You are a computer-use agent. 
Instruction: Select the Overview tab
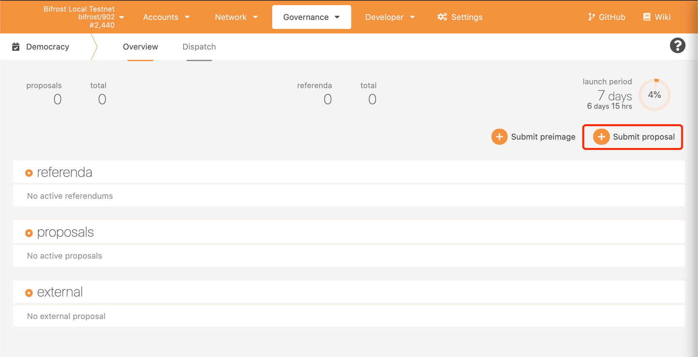click(x=140, y=47)
